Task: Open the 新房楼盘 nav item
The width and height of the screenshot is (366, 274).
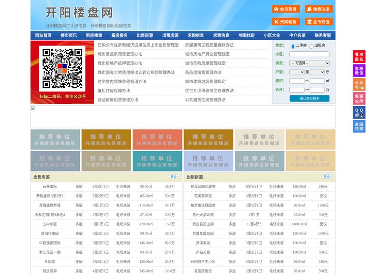Action: (x=94, y=36)
